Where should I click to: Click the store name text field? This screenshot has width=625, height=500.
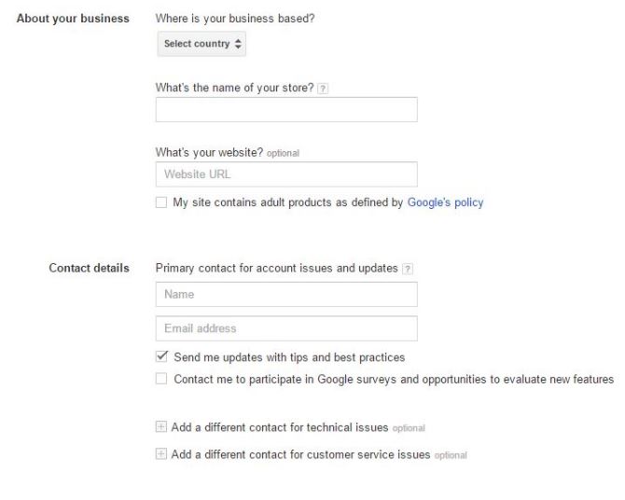pos(286,110)
